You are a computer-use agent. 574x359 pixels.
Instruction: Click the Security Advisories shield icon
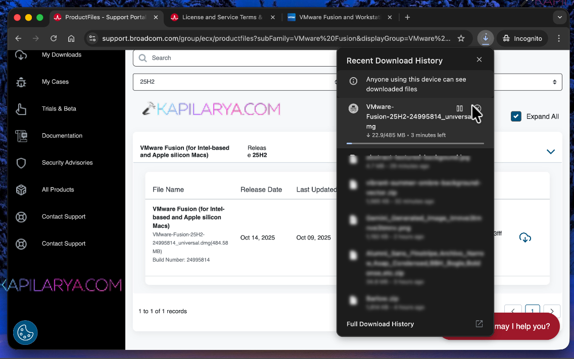click(x=21, y=162)
